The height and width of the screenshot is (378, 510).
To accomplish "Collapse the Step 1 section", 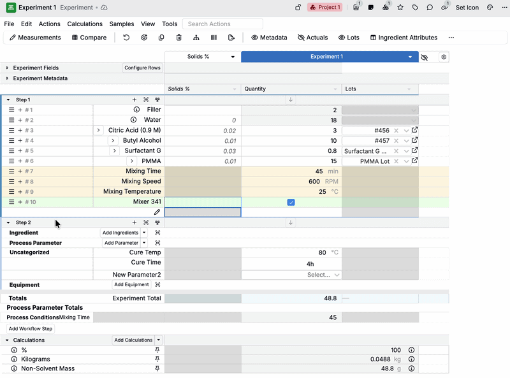I will click(8, 100).
